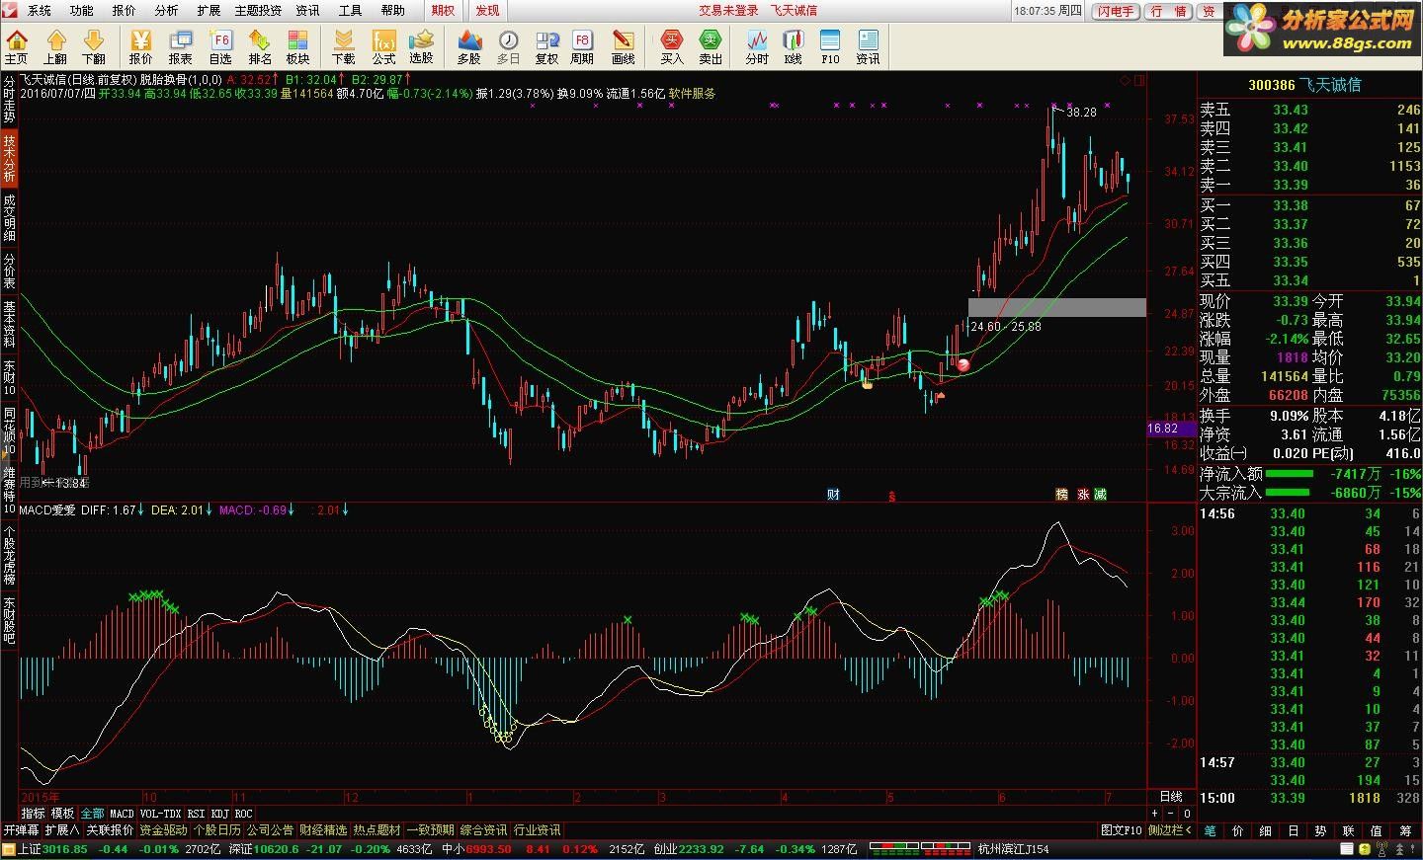Click 图文F10 button at bottom right
1423x860 pixels.
pos(1122,830)
